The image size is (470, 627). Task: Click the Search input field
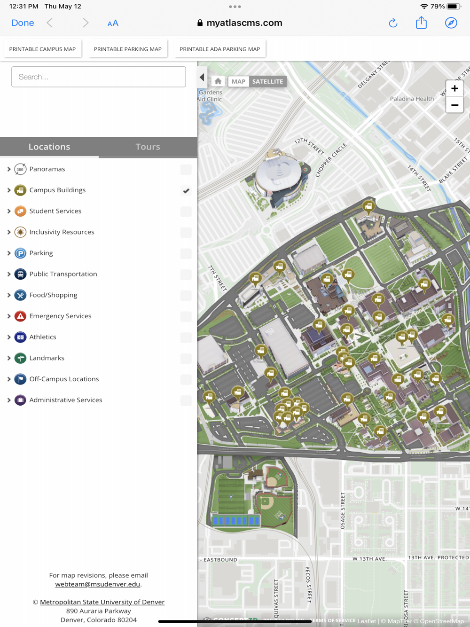(99, 77)
